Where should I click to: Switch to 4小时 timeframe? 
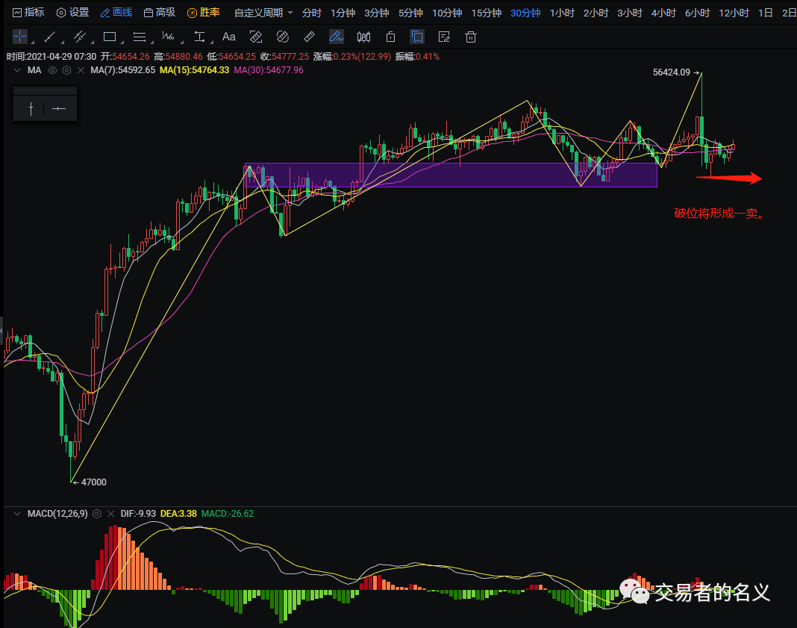[x=663, y=13]
